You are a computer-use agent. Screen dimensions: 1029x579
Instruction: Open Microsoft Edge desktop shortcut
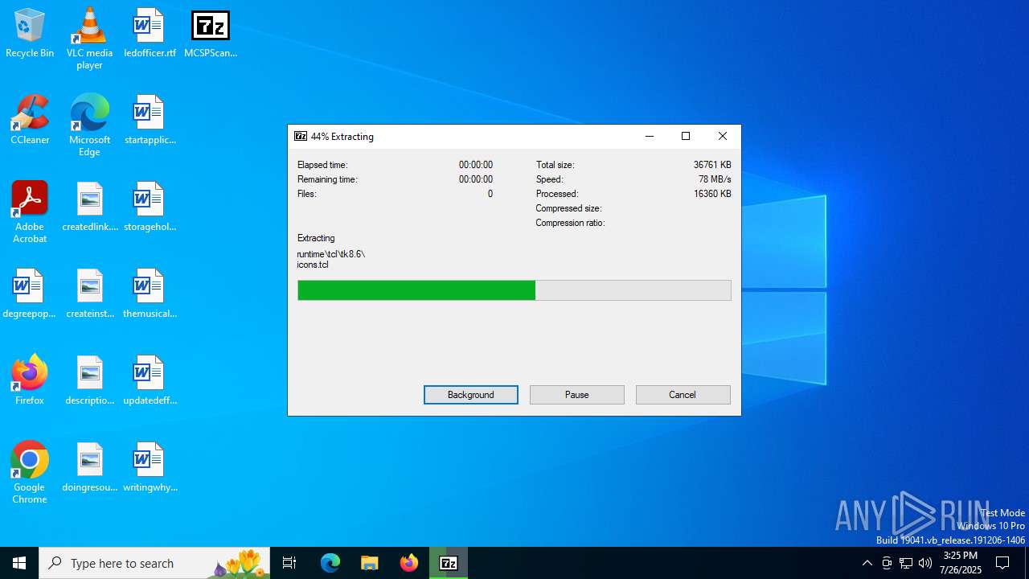89,125
